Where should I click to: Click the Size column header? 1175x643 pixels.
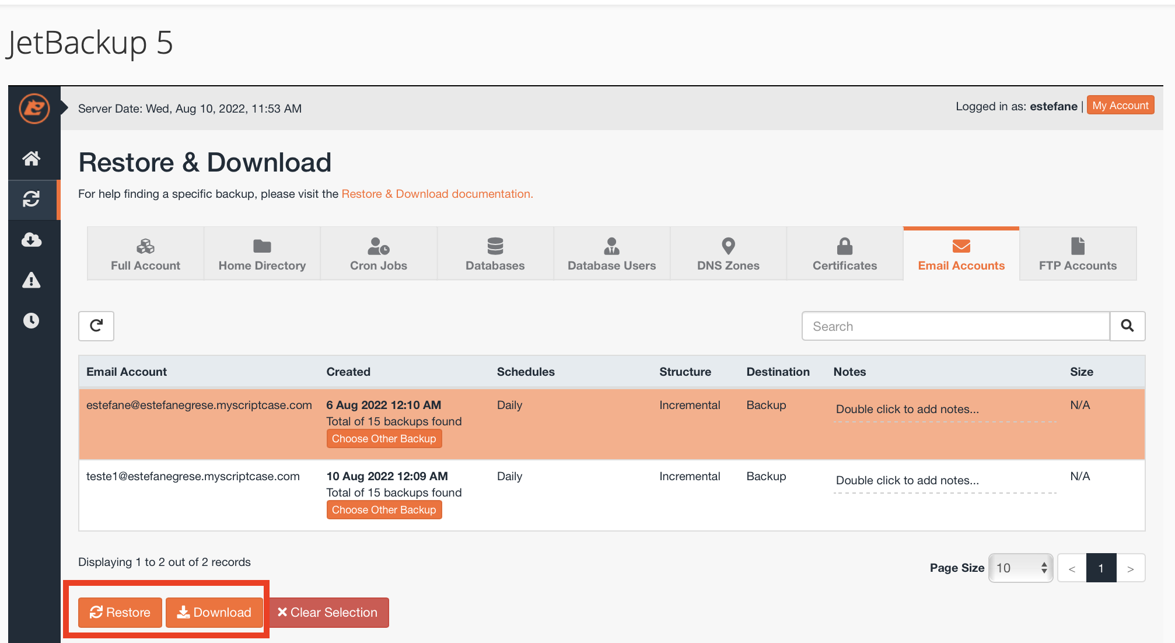[1081, 372]
